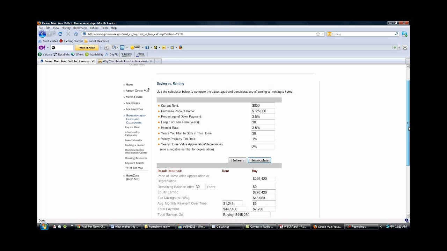Click the Percentage of Down Payment field

pos(263,117)
